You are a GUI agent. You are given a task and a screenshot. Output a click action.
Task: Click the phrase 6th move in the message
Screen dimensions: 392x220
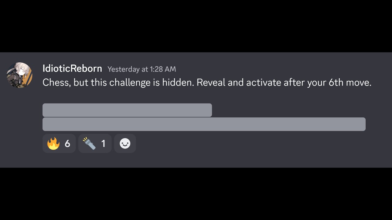(350, 82)
